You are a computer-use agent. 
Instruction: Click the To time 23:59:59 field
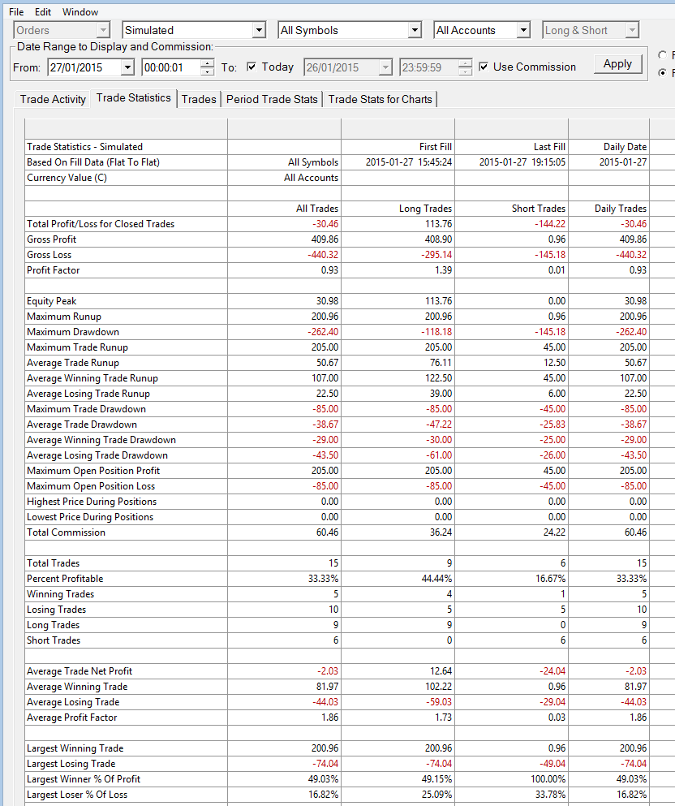(428, 67)
